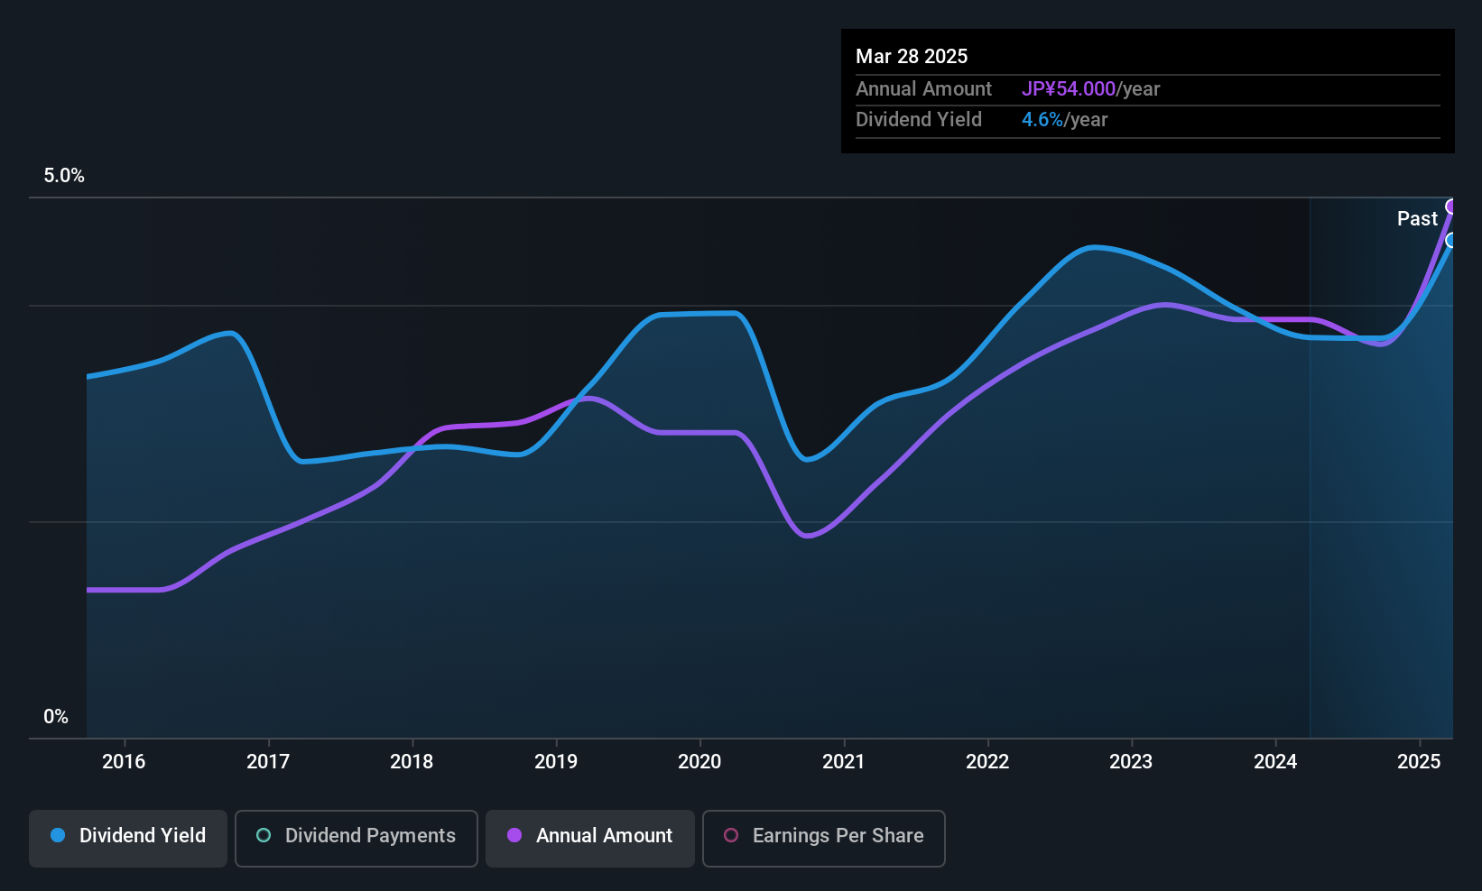Click the 4.6%/year dividend yield value
The height and width of the screenshot is (891, 1482).
[x=1064, y=120]
